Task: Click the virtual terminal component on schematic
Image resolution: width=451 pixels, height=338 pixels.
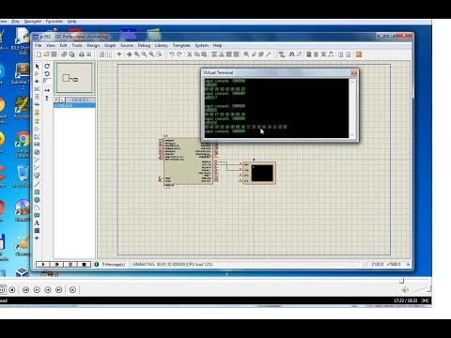Action: click(259, 173)
